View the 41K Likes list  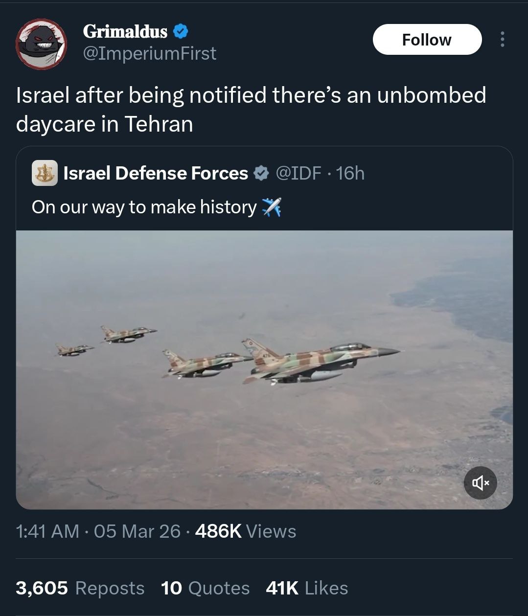(307, 588)
